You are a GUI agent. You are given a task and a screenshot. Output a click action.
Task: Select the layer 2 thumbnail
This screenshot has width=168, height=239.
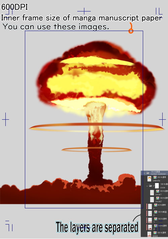tap(150, 227)
